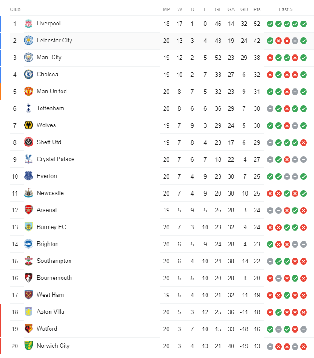314x358 pixels.
Task: Click the Tottenham cockerel crest
Action: (x=29, y=108)
